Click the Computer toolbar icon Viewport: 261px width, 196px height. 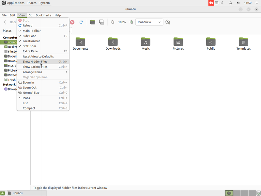101,22
